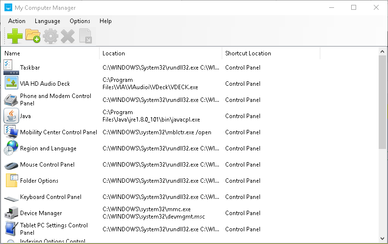Click the devmgmt.msc location path
Screen dimensions: 388x244
(x=154, y=213)
